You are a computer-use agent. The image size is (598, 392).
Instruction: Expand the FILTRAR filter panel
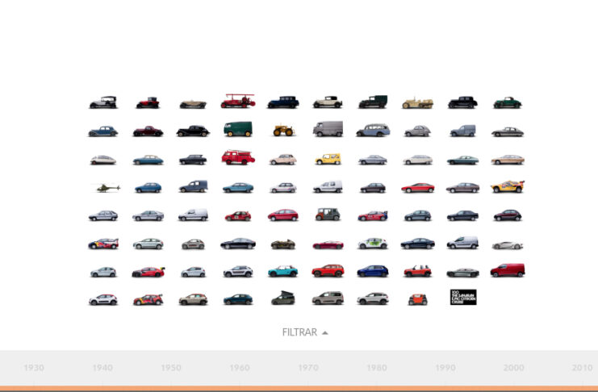pyautogui.click(x=299, y=332)
